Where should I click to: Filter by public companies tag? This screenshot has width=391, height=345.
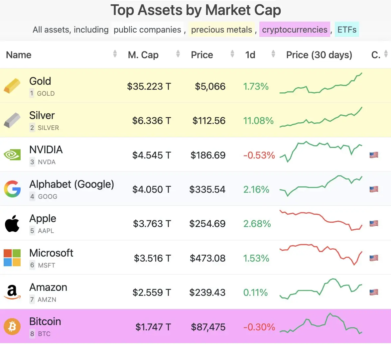[147, 30]
